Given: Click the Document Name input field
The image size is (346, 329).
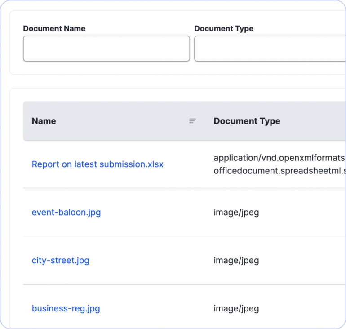Looking at the screenshot, I should pos(106,49).
